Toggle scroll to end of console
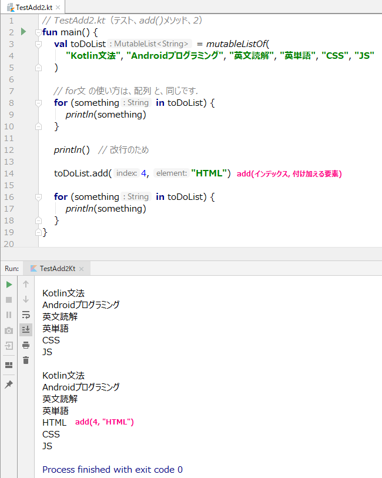Image resolution: width=382 pixels, height=478 pixels. [x=26, y=329]
